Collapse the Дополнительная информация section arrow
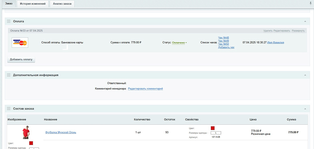This screenshot has width=314, height=149. [x=305, y=75]
